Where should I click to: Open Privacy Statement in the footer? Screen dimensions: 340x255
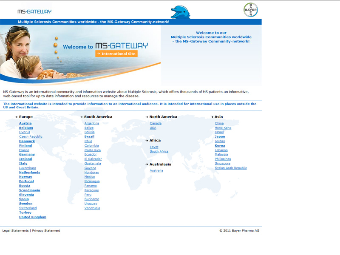point(46,230)
